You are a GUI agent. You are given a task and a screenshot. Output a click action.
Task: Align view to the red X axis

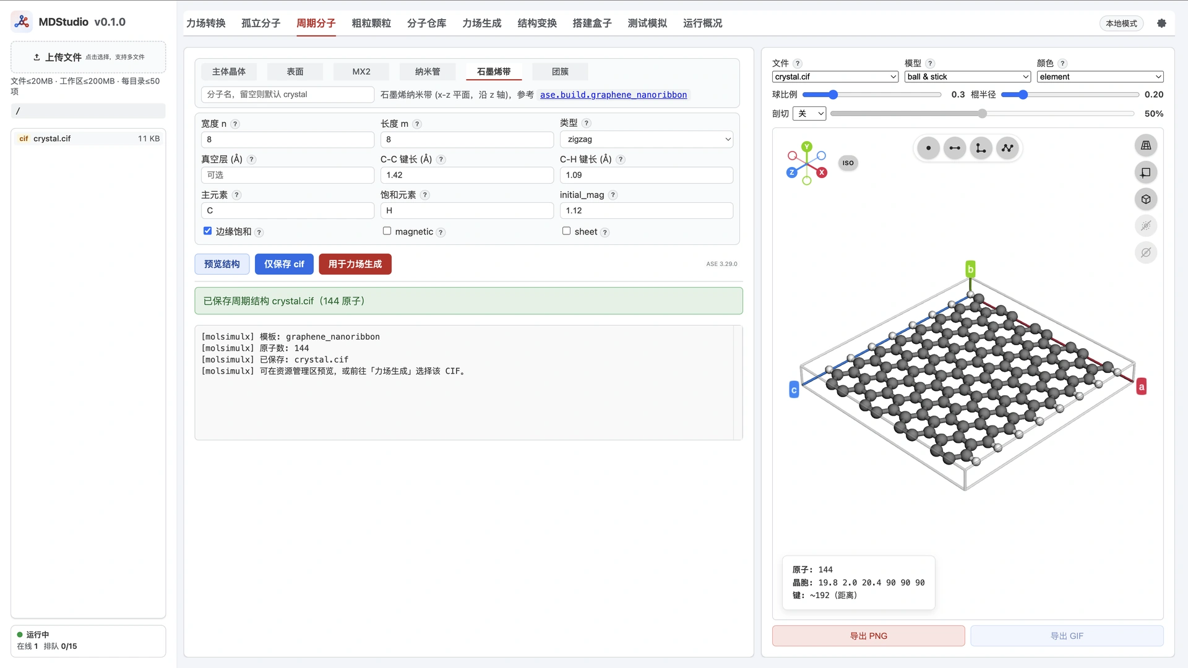(822, 173)
